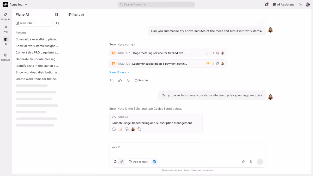Select the build/write mode pencil icon
The width and height of the screenshot is (313, 176).
point(122,162)
